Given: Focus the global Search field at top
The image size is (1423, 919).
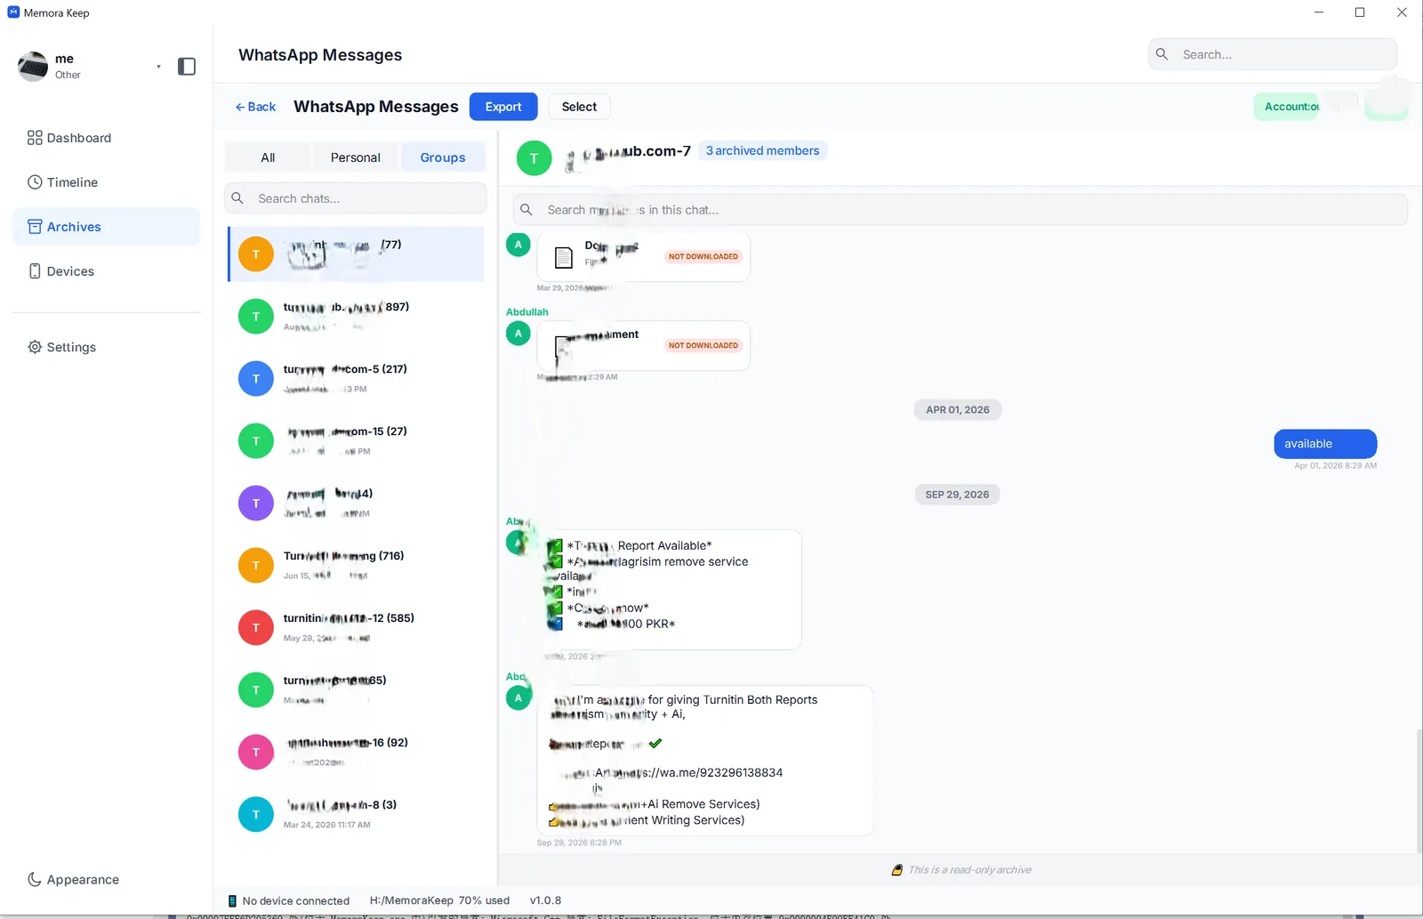Looking at the screenshot, I should [x=1273, y=54].
